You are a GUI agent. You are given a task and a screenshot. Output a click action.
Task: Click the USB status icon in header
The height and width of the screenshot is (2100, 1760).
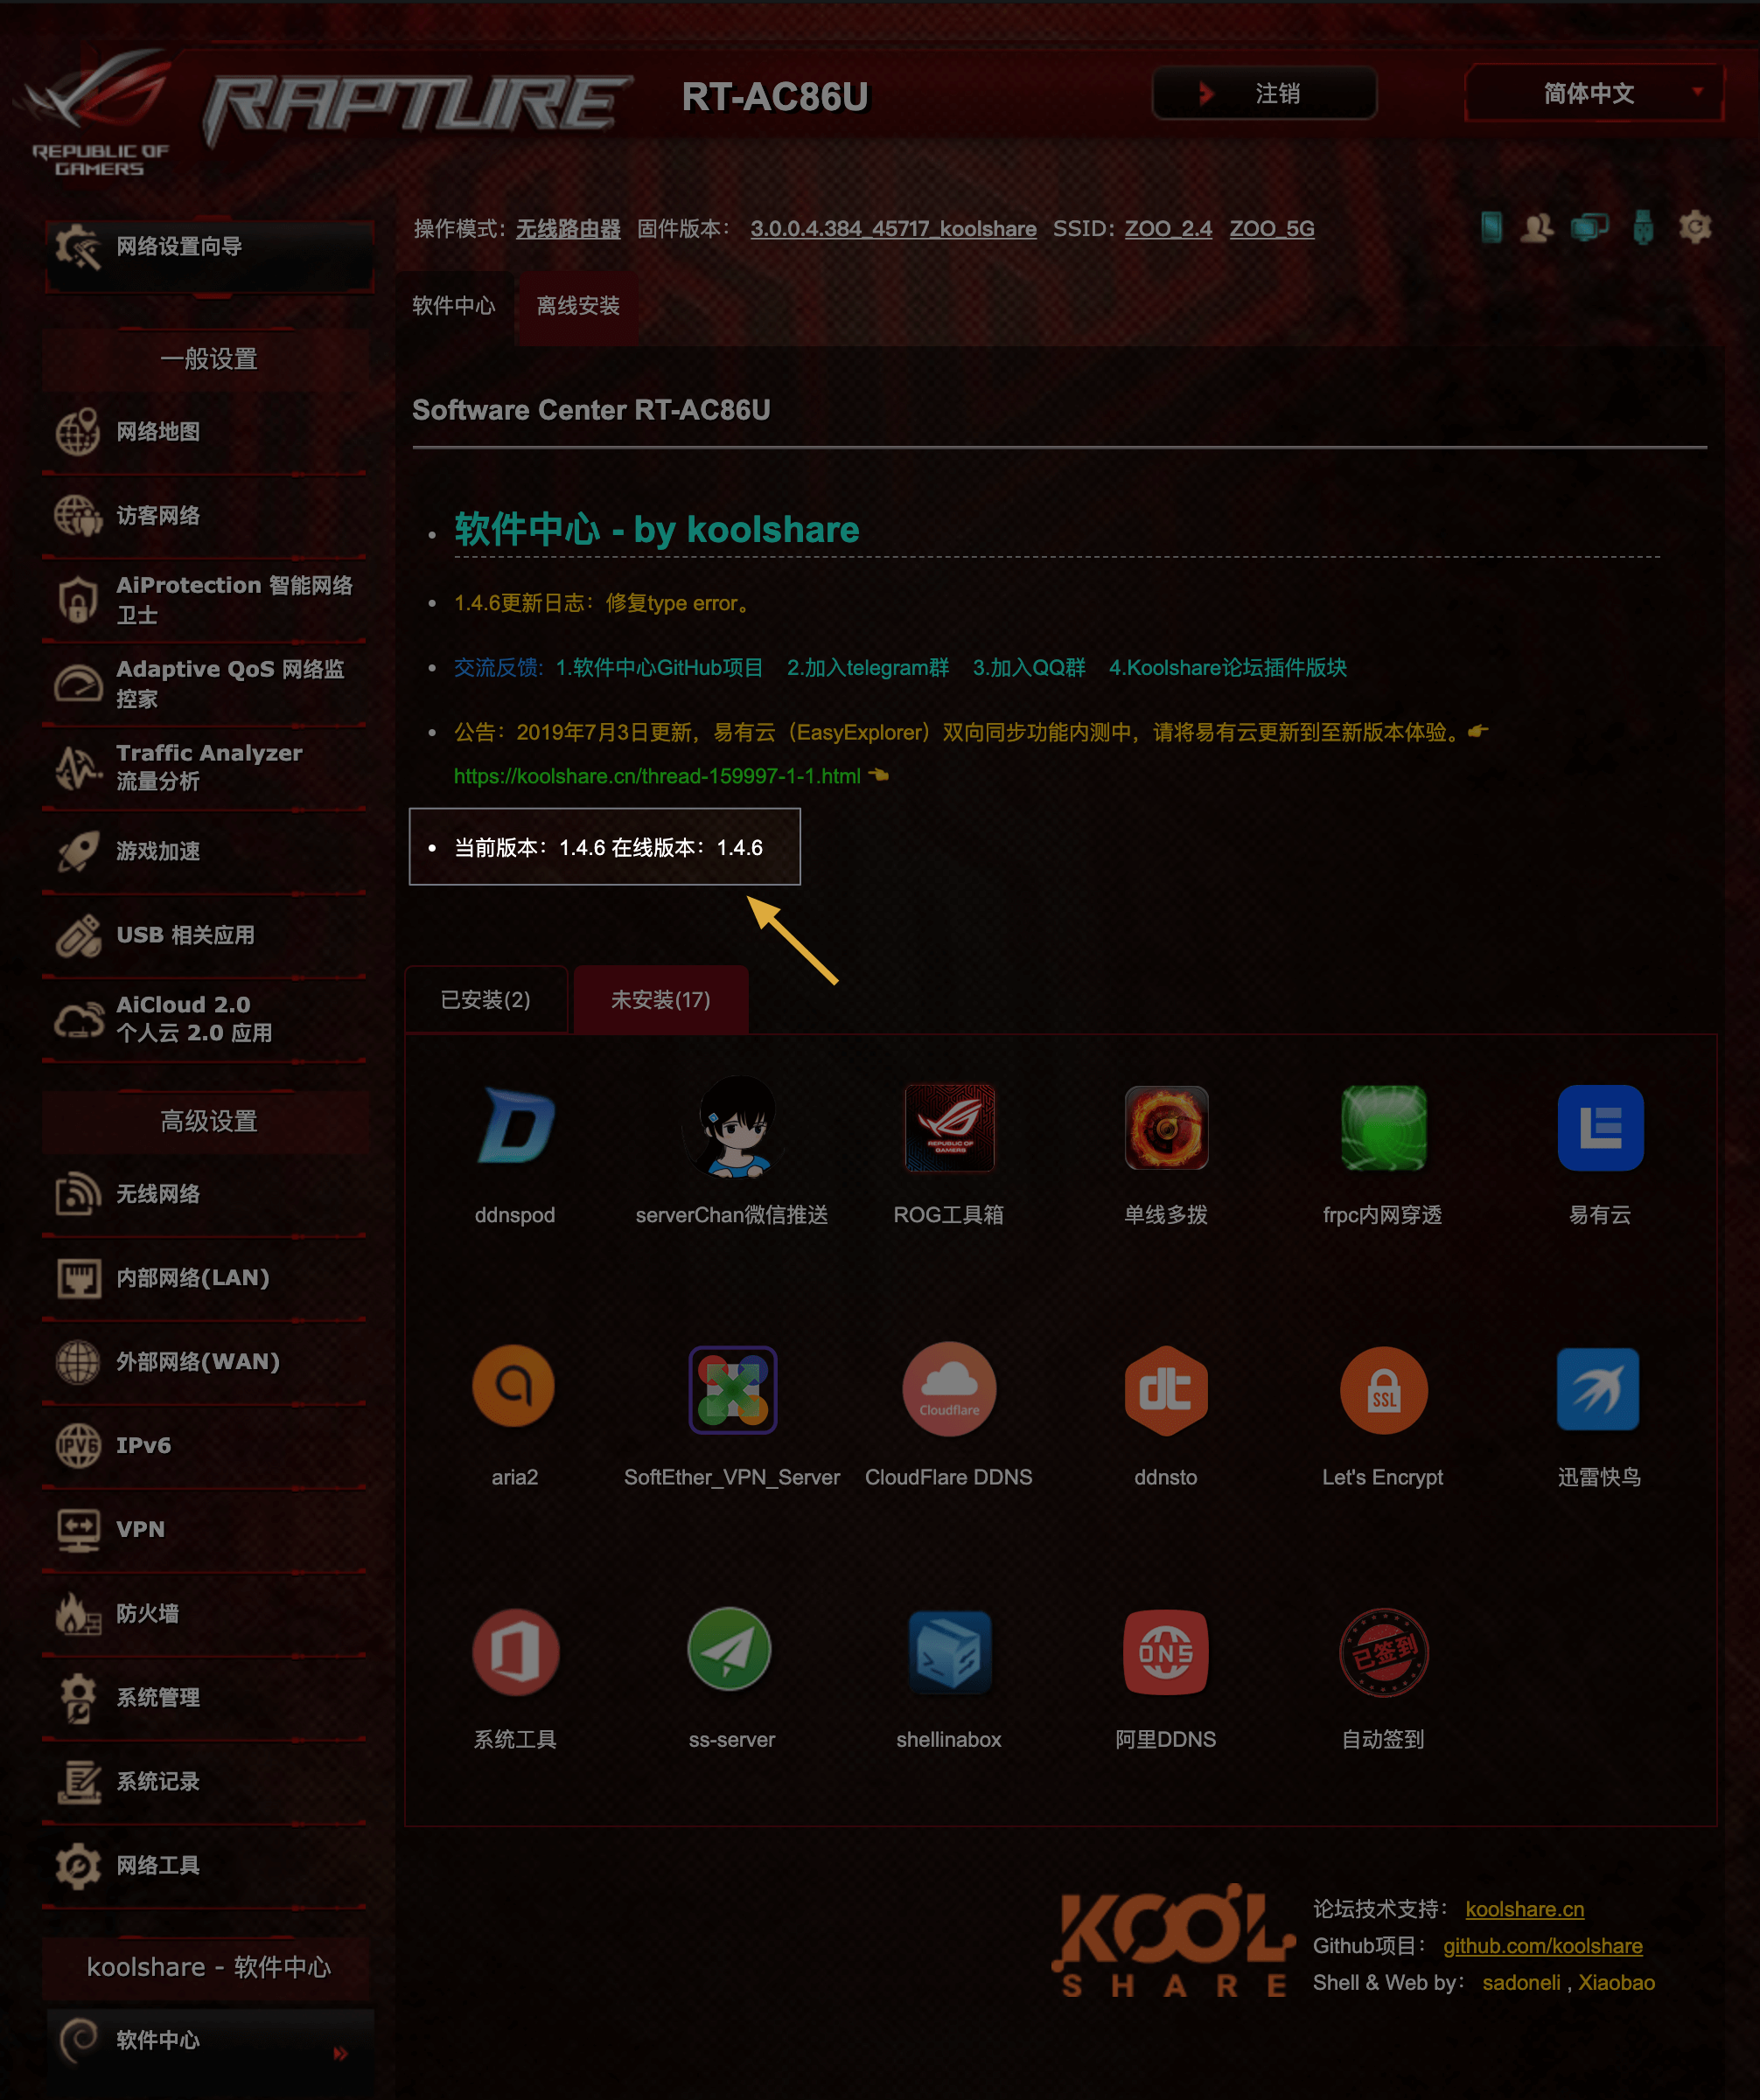coord(1643,227)
